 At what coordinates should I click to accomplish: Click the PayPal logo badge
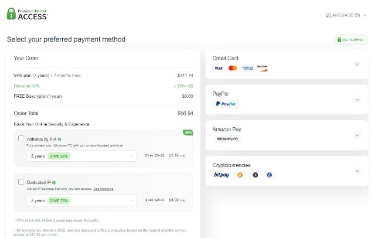(x=226, y=104)
